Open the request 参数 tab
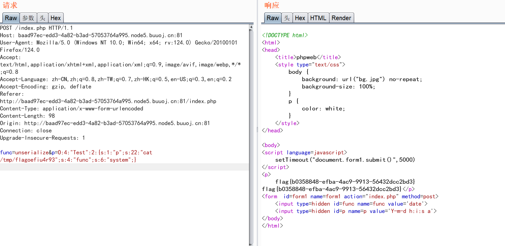 (x=28, y=18)
